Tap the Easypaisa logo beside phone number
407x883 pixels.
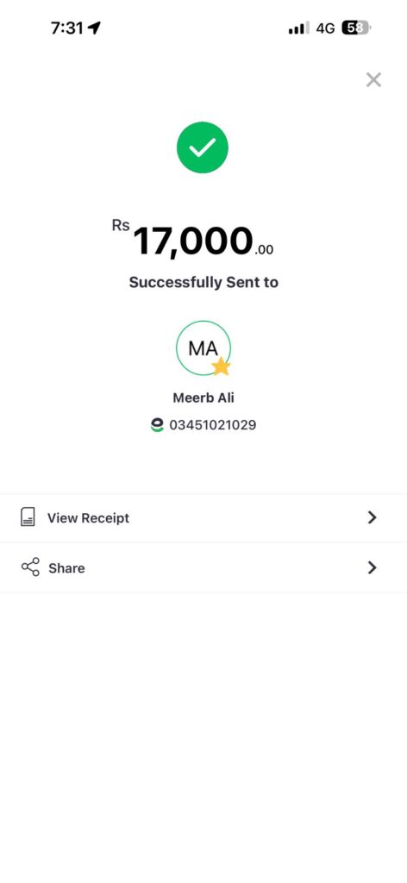pos(157,425)
